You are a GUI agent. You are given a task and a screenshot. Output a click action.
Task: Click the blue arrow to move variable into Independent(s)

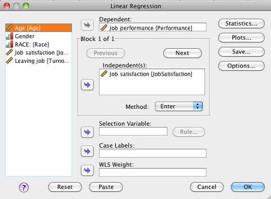pyautogui.click(x=87, y=85)
